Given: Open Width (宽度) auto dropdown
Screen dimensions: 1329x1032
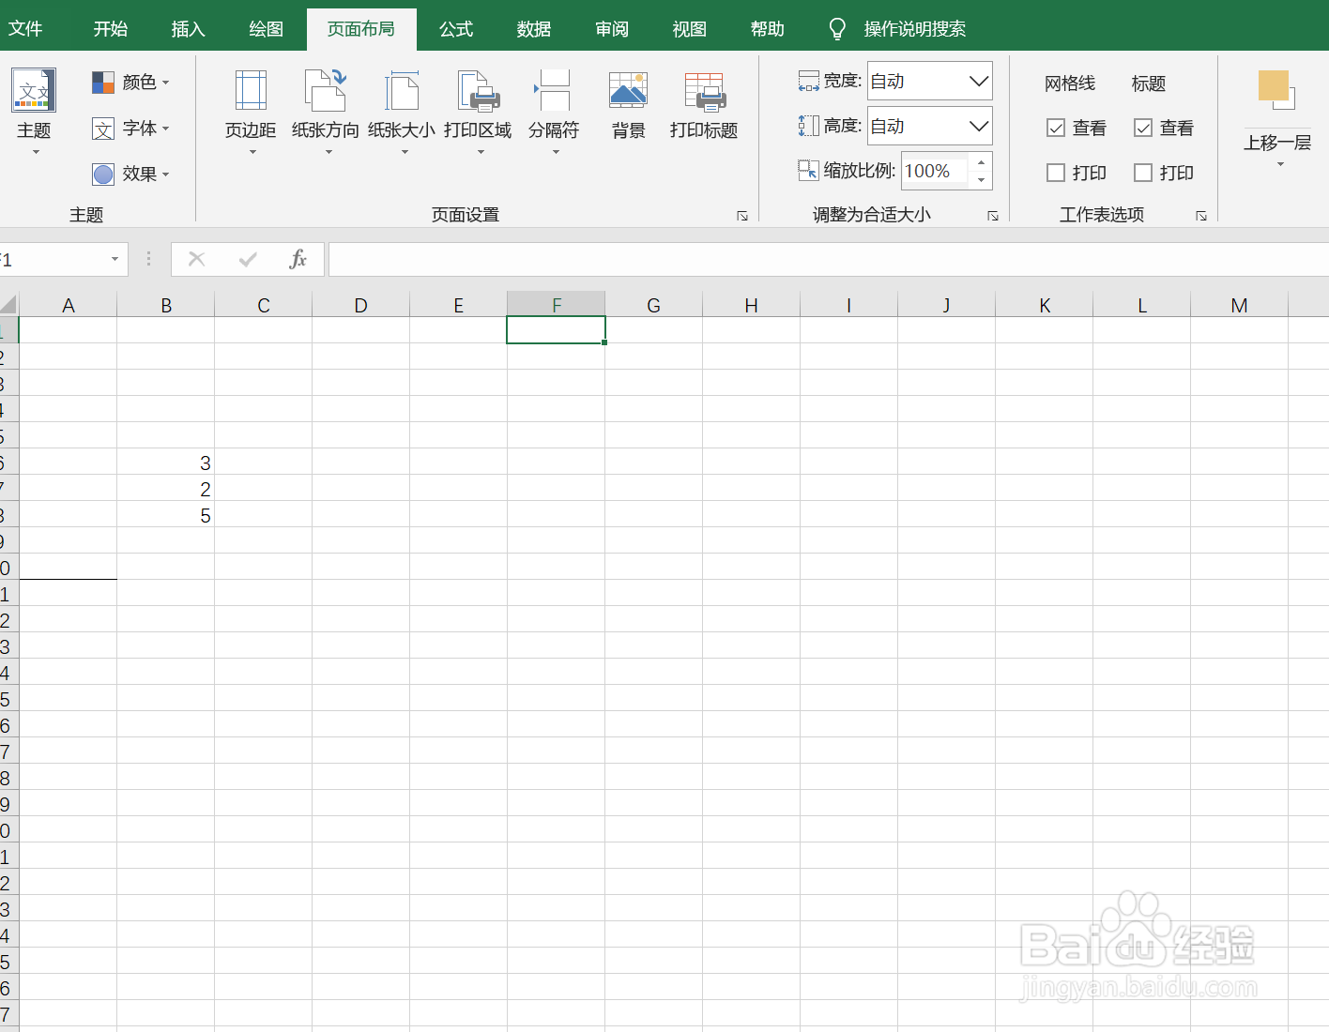Looking at the screenshot, I should pos(979,81).
